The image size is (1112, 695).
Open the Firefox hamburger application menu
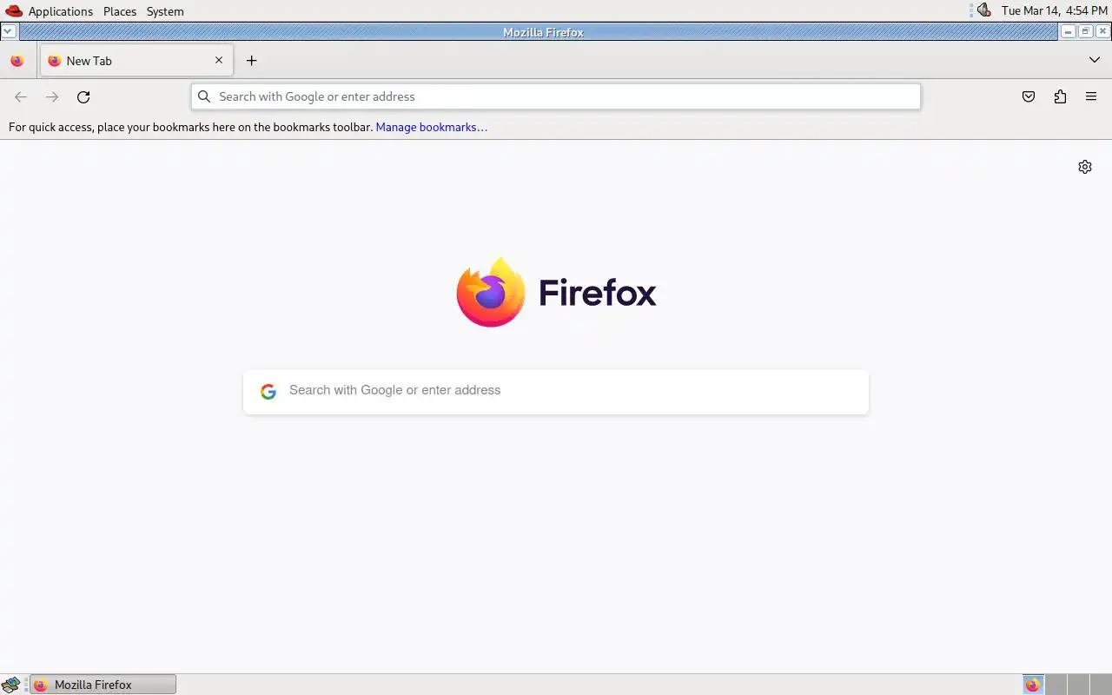click(x=1091, y=97)
